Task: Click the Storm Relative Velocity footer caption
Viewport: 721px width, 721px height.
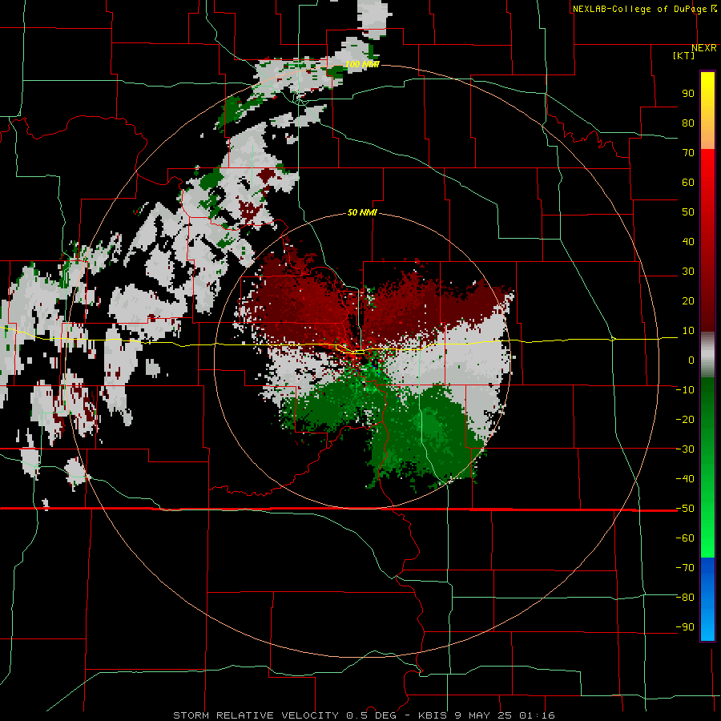Action: pyautogui.click(x=364, y=715)
